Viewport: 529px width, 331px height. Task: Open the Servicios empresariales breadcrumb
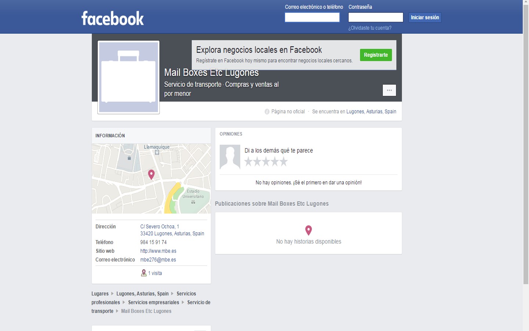(154, 302)
